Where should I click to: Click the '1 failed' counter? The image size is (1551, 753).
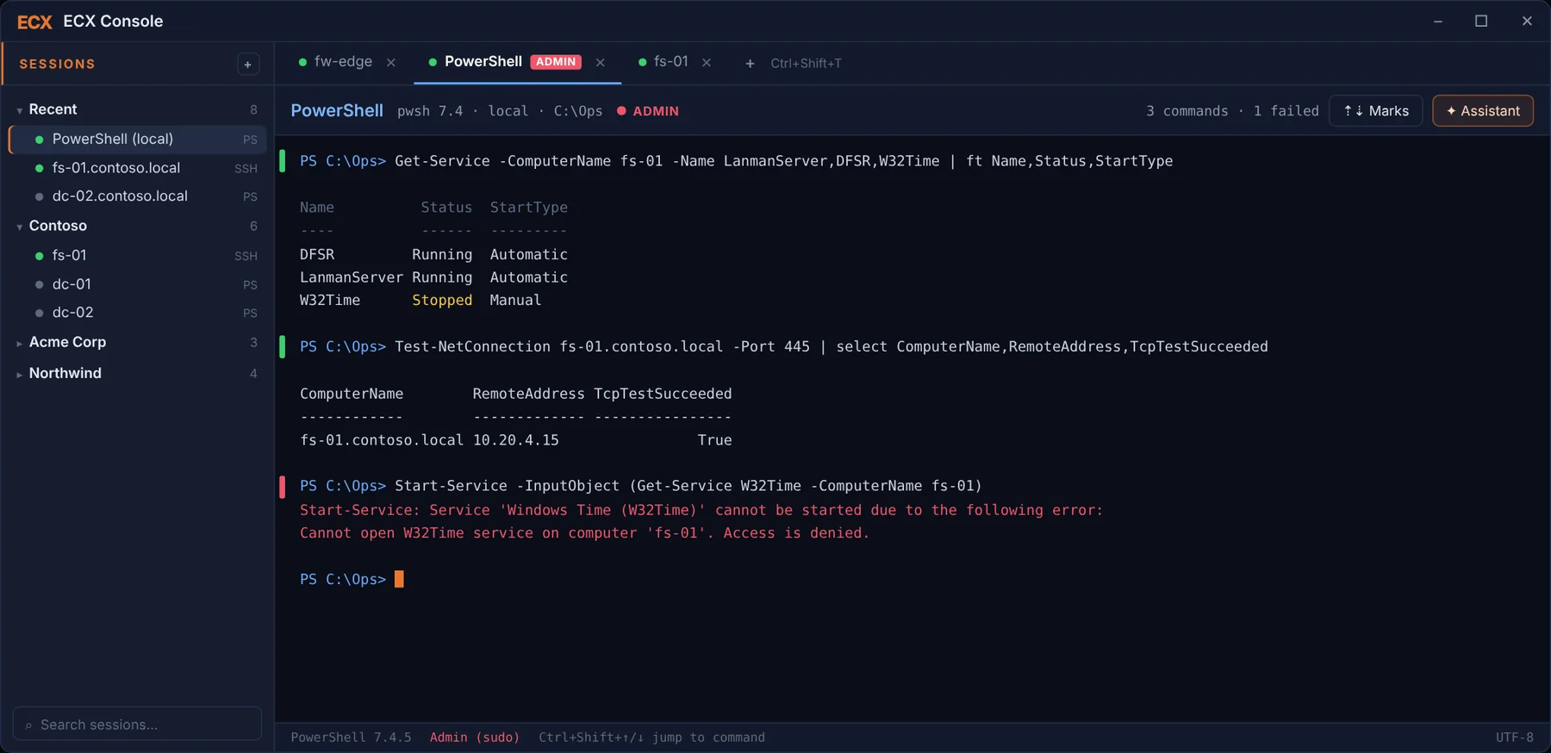pyautogui.click(x=1286, y=111)
